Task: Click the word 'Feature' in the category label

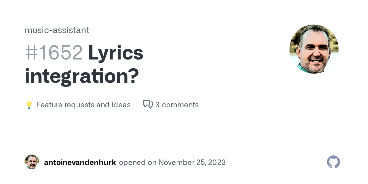Action: (x=48, y=105)
